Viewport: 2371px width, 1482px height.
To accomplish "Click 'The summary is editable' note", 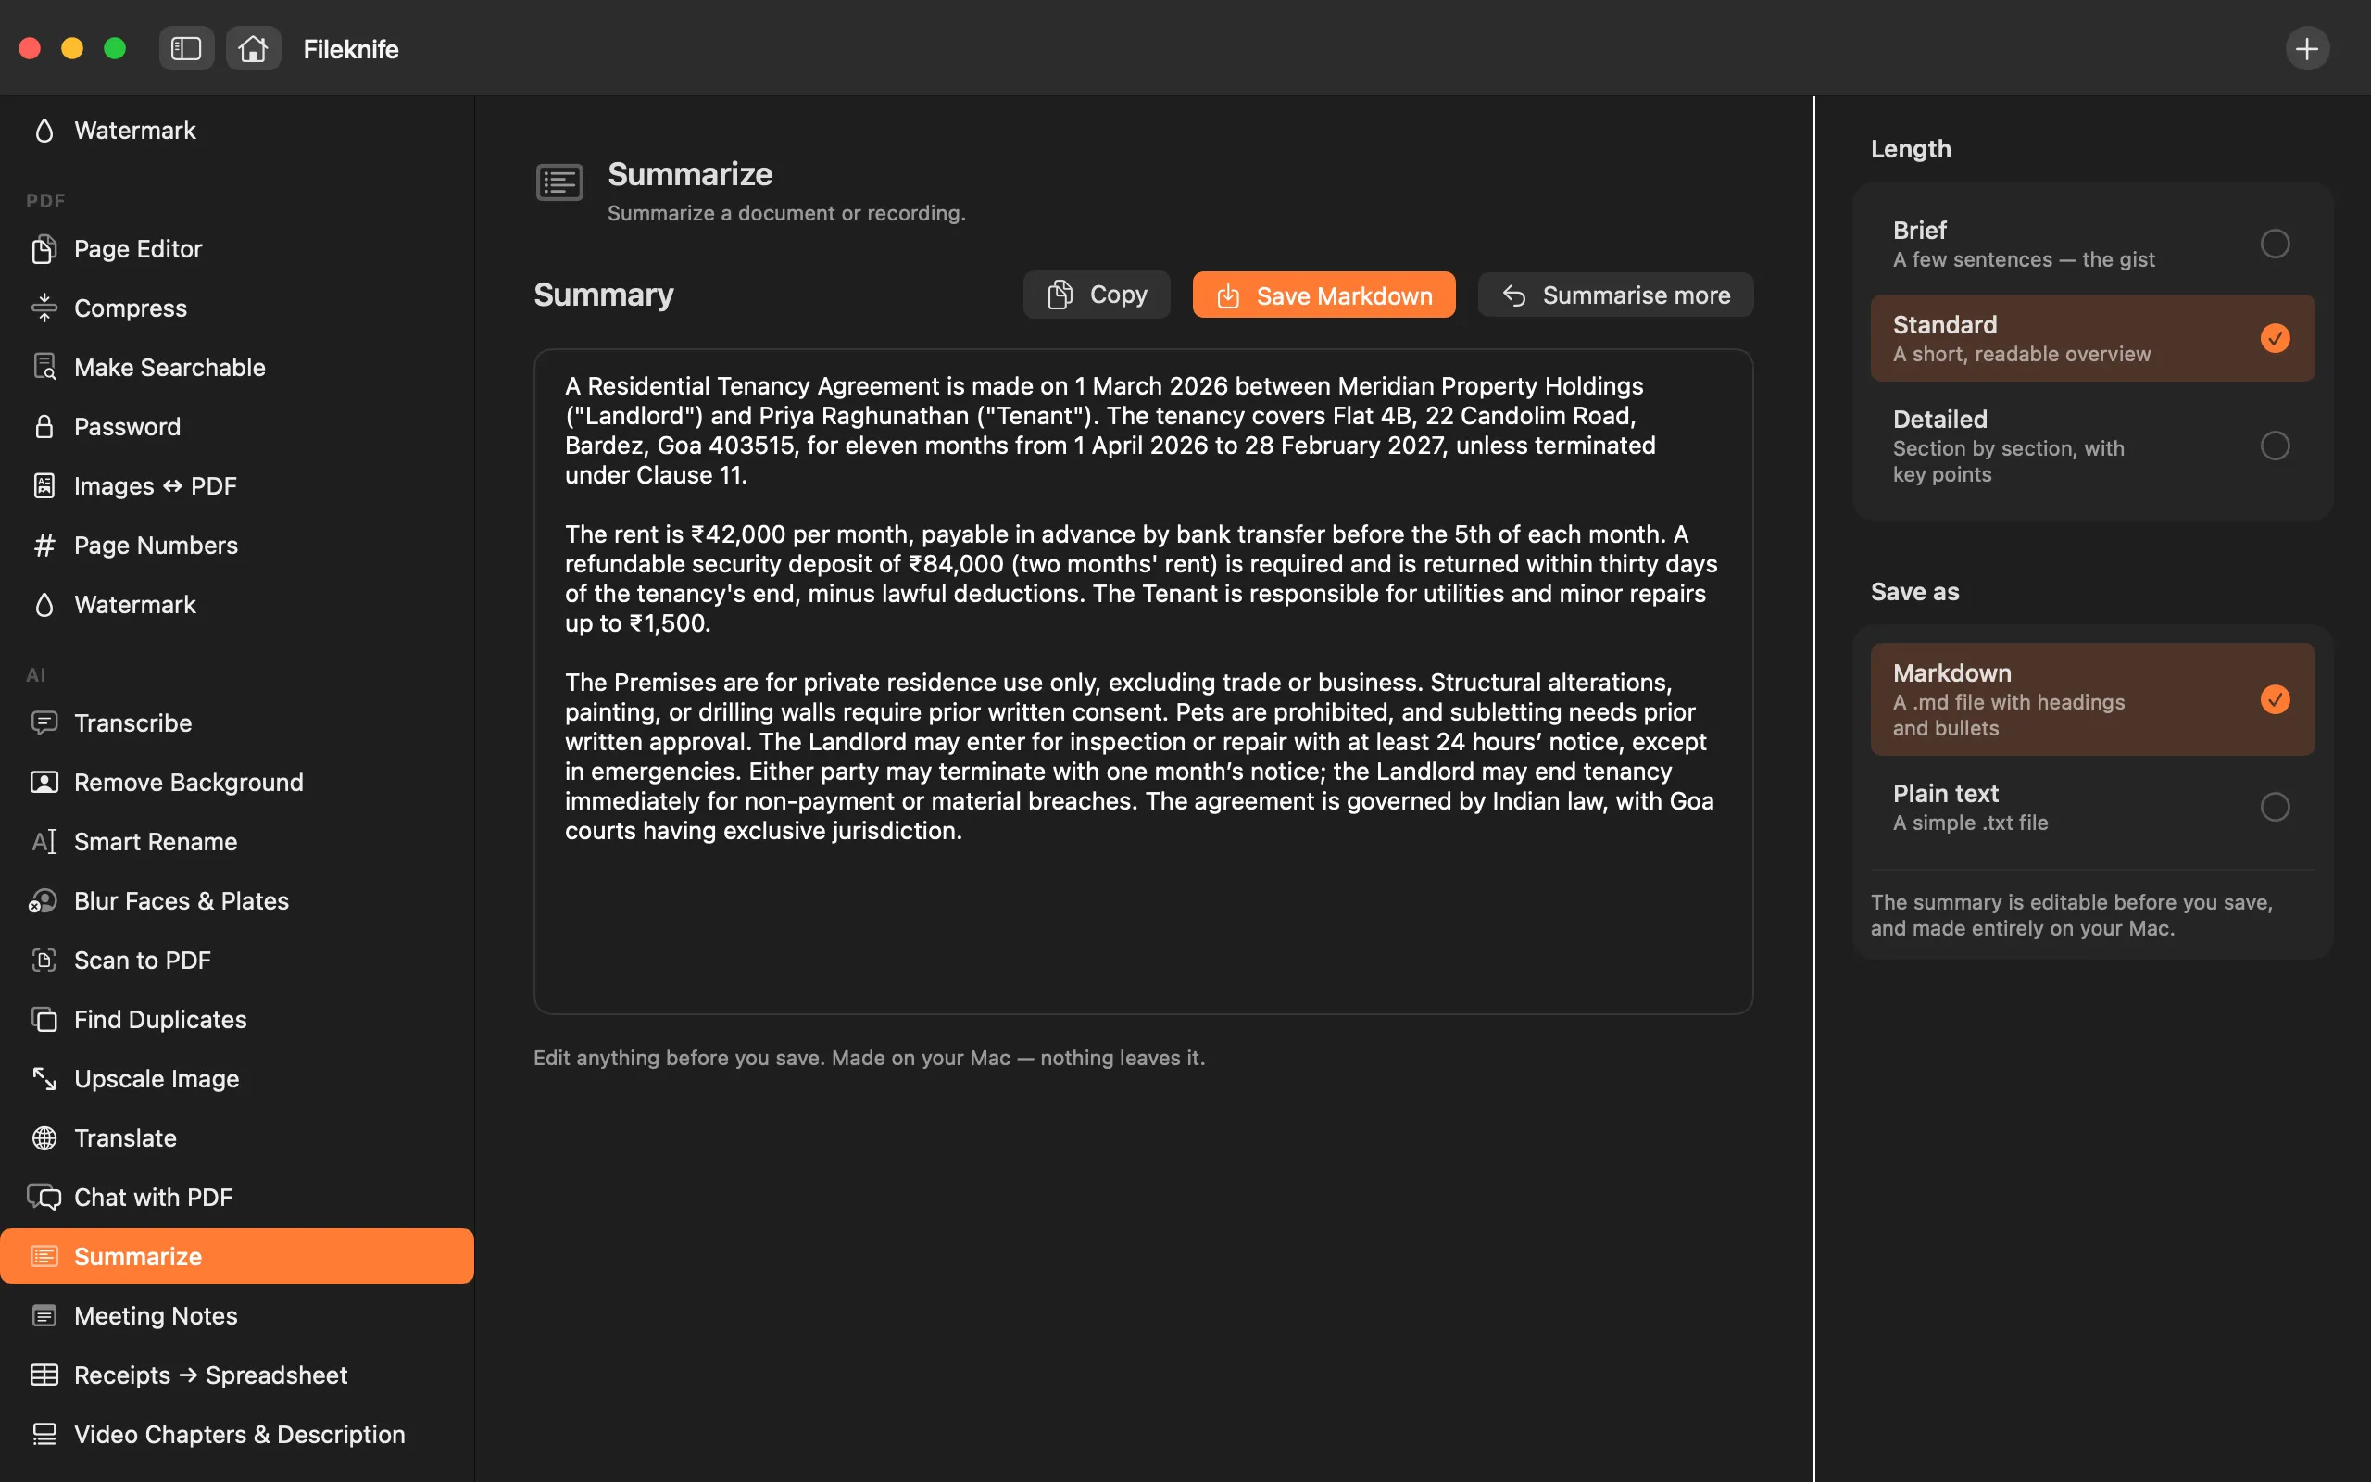I will point(2071,914).
